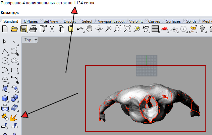Screen dimensions: 212x135
Task: Open the Set View tab
Action: point(51,21)
